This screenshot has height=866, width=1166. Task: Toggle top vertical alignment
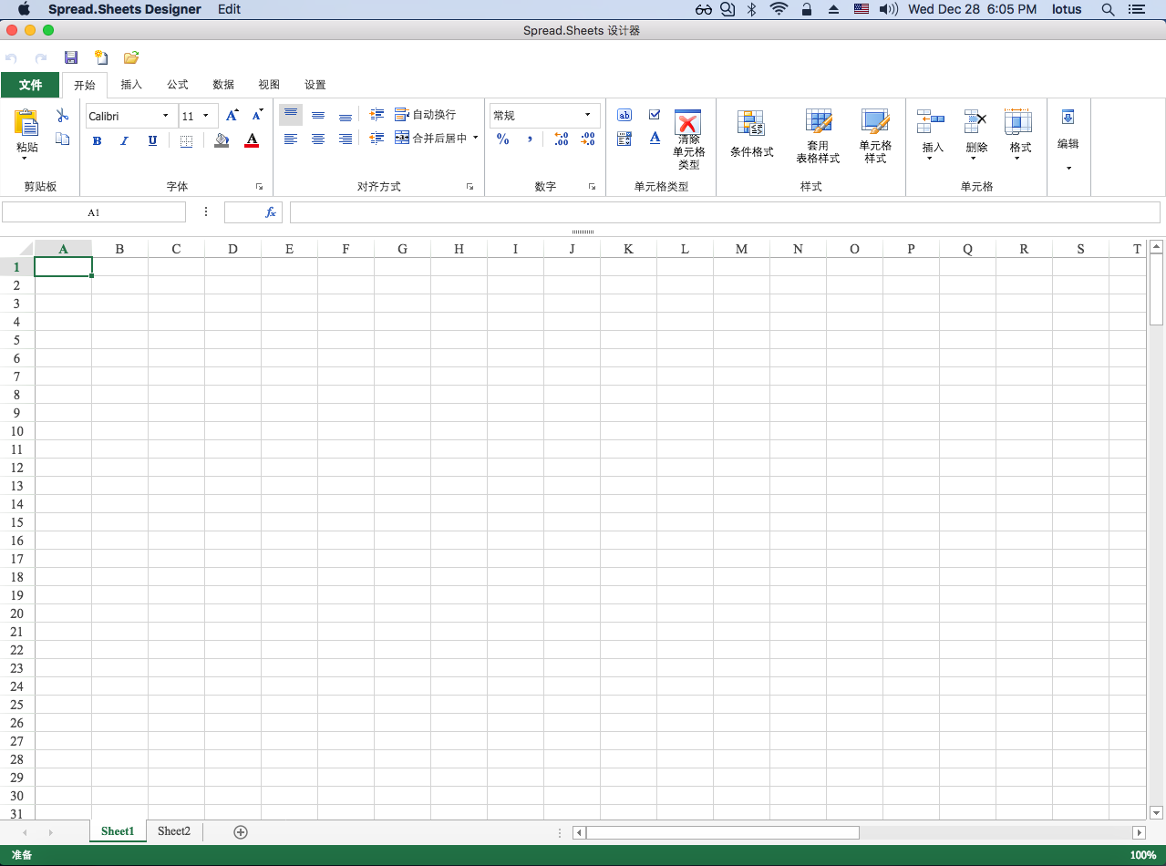click(291, 115)
